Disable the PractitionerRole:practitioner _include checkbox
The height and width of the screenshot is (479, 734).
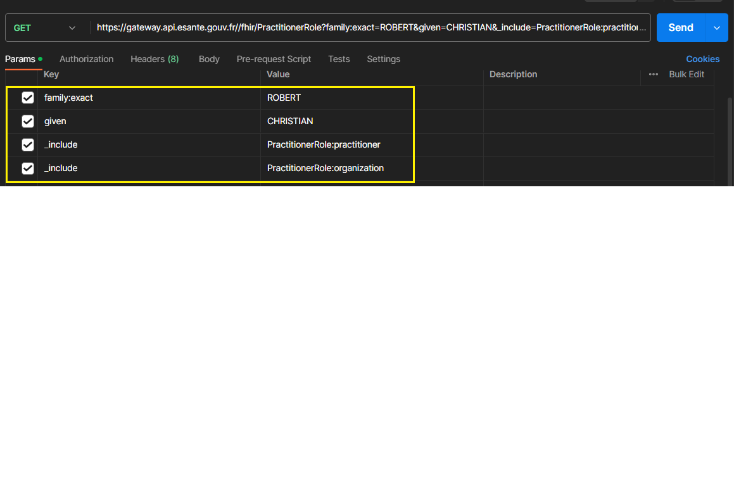(x=28, y=144)
